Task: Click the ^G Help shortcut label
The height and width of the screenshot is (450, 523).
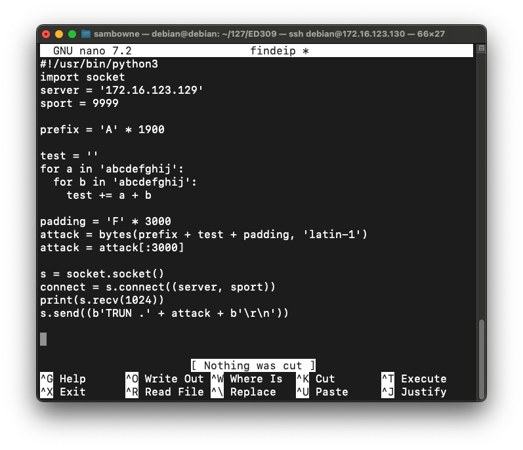Action: [63, 378]
